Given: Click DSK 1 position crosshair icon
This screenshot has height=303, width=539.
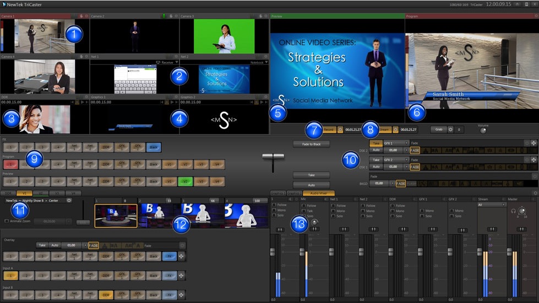Looking at the screenshot, I should coord(533,159).
